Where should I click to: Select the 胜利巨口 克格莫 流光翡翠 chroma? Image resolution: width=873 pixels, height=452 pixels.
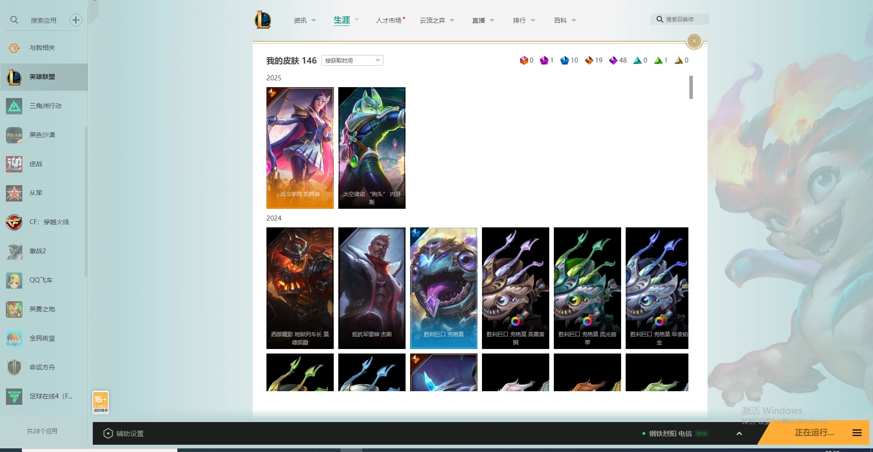587,288
